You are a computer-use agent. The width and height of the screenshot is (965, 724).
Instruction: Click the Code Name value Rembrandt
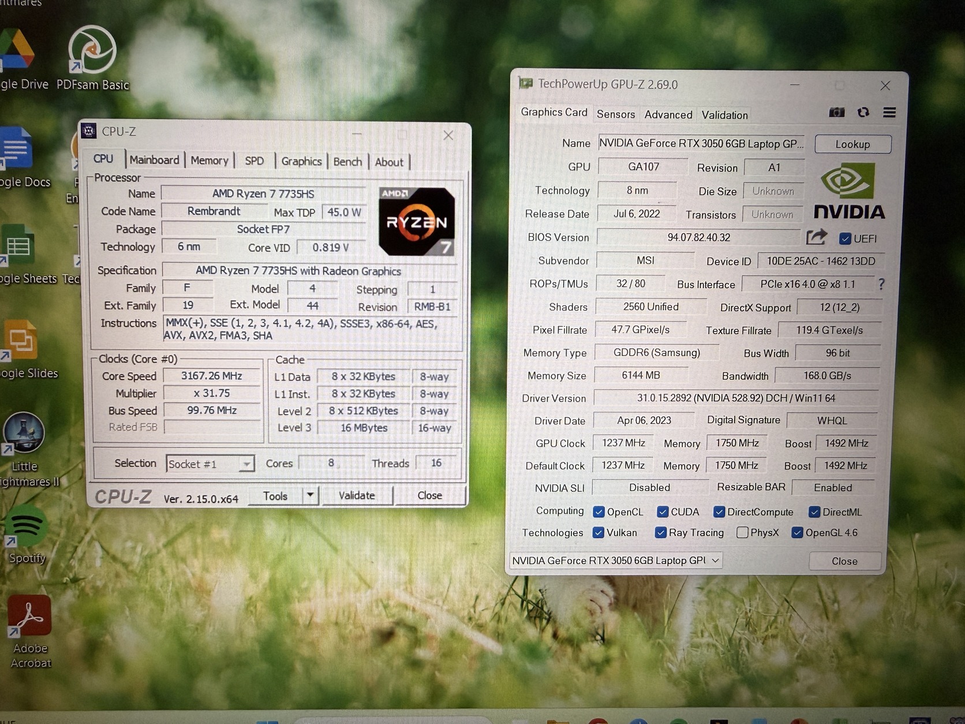(x=214, y=211)
